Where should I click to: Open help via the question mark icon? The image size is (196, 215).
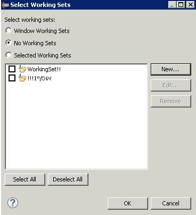tap(13, 203)
